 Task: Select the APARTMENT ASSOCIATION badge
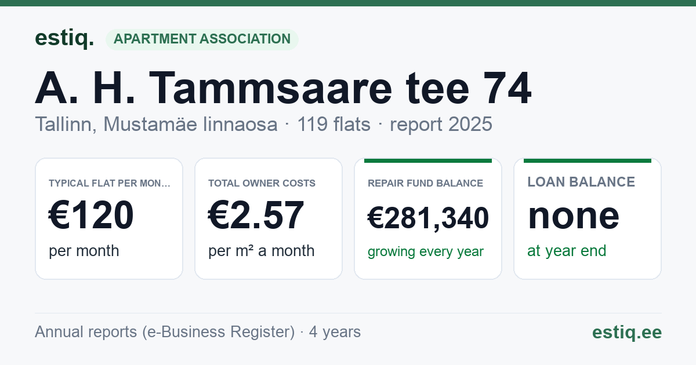202,39
